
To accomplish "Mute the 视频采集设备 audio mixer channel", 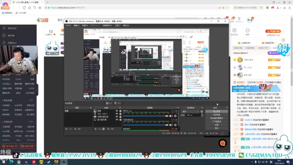I will pos(171,125).
